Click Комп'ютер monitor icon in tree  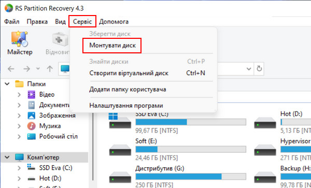[19, 157]
